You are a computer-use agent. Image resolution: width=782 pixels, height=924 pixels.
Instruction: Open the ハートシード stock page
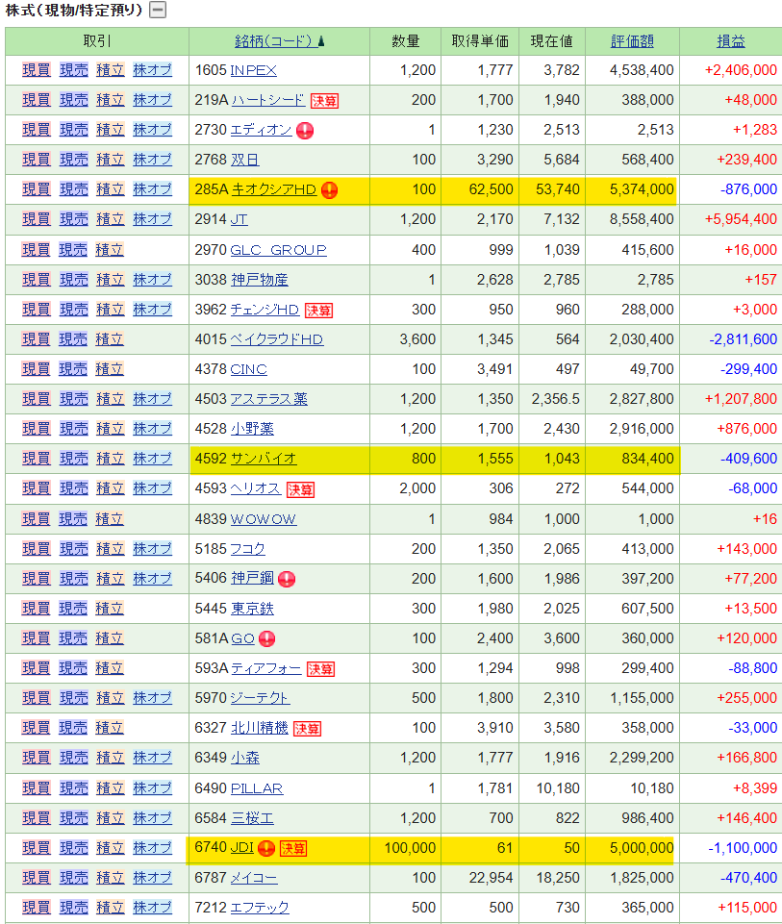click(268, 100)
